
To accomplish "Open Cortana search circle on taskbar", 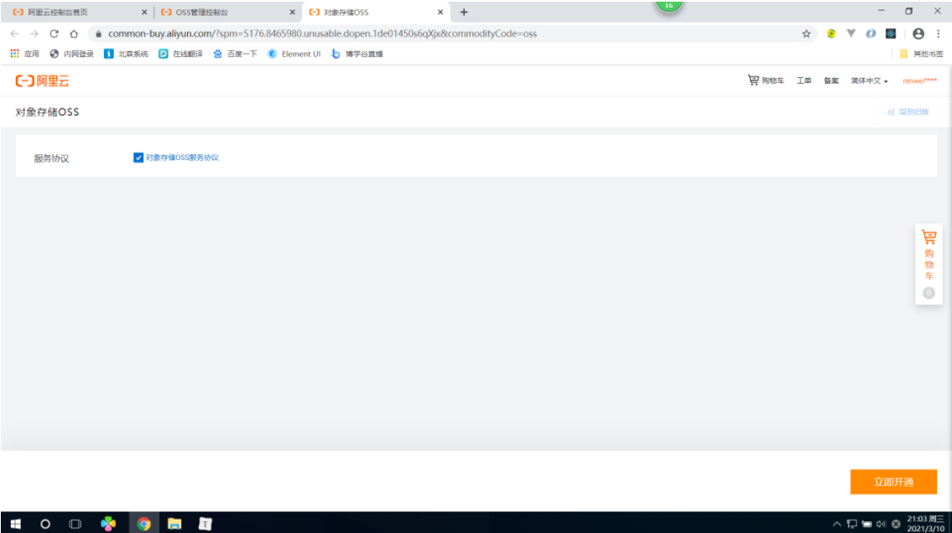I will click(45, 523).
